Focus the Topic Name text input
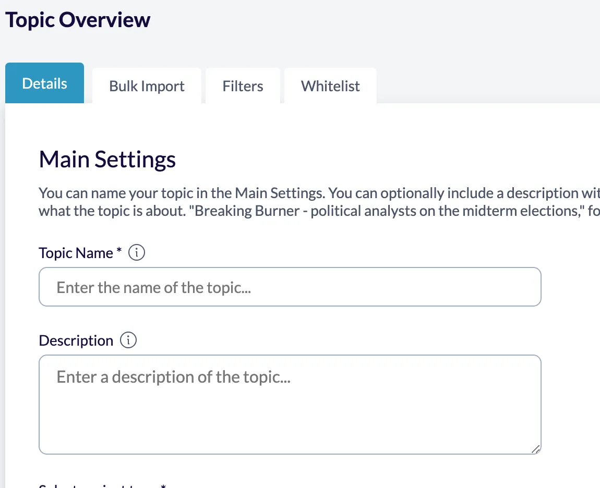Screen dimensions: 600x488 pos(290,287)
